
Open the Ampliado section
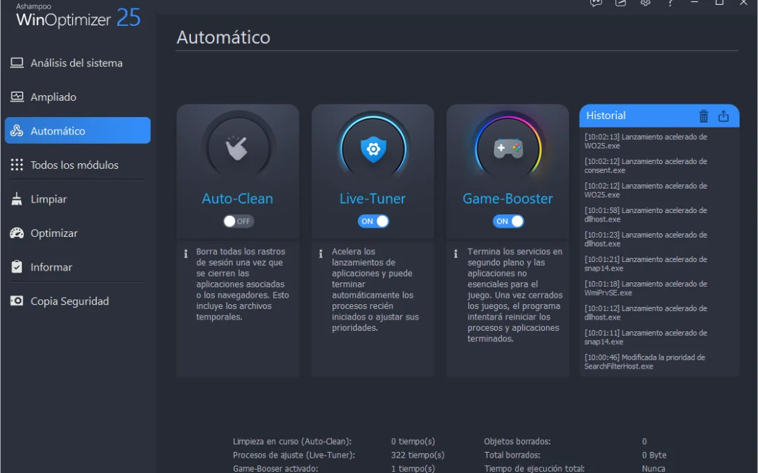(77, 97)
